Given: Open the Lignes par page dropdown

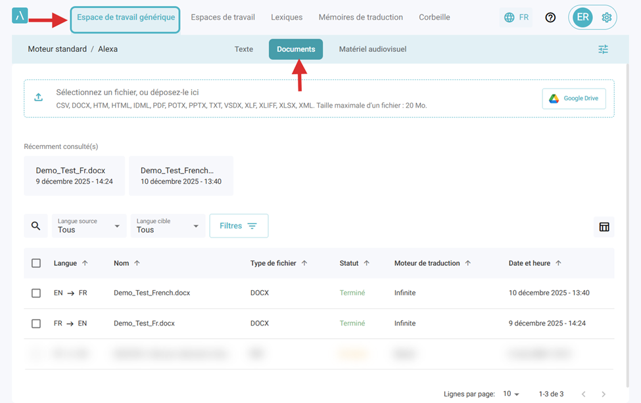Looking at the screenshot, I should (x=511, y=394).
